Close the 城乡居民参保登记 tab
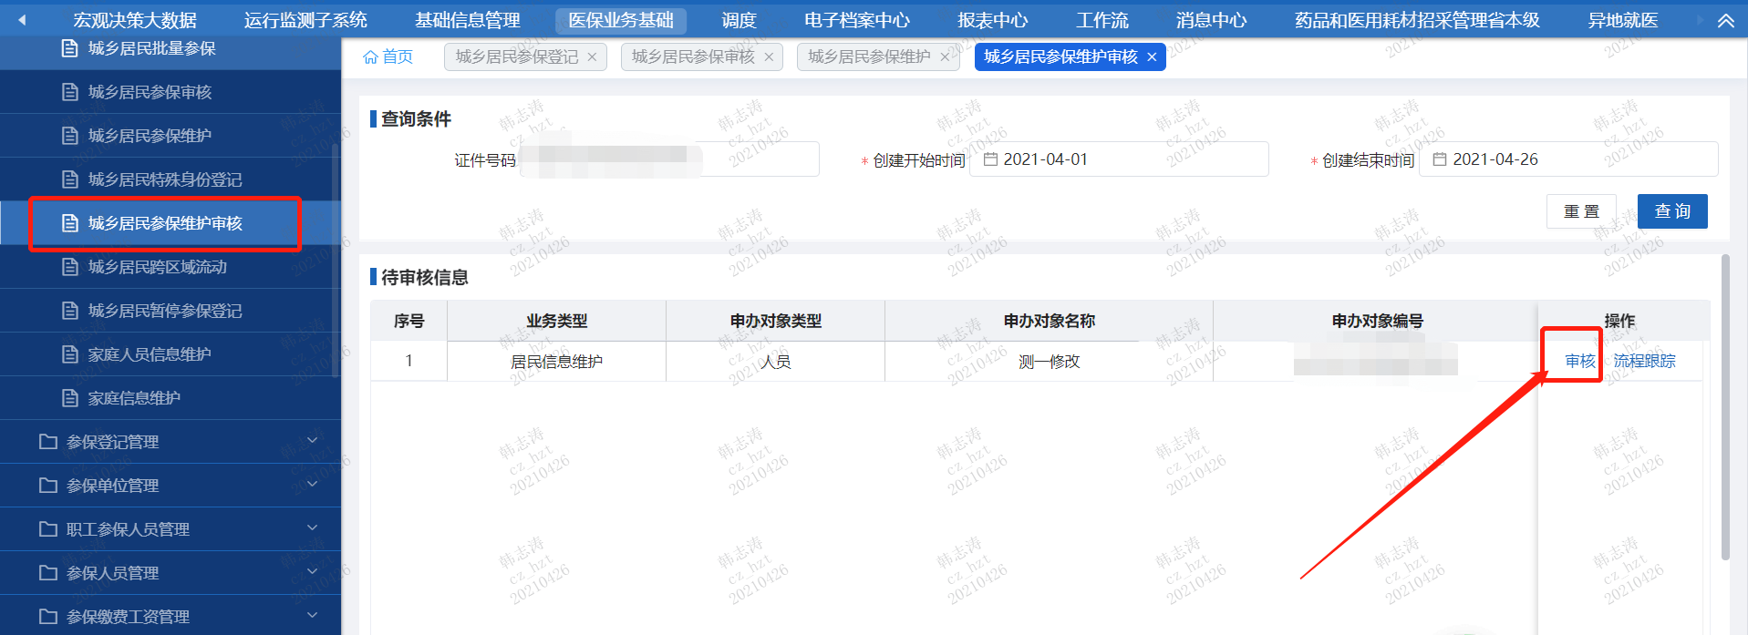This screenshot has height=635, width=1748. (x=592, y=57)
